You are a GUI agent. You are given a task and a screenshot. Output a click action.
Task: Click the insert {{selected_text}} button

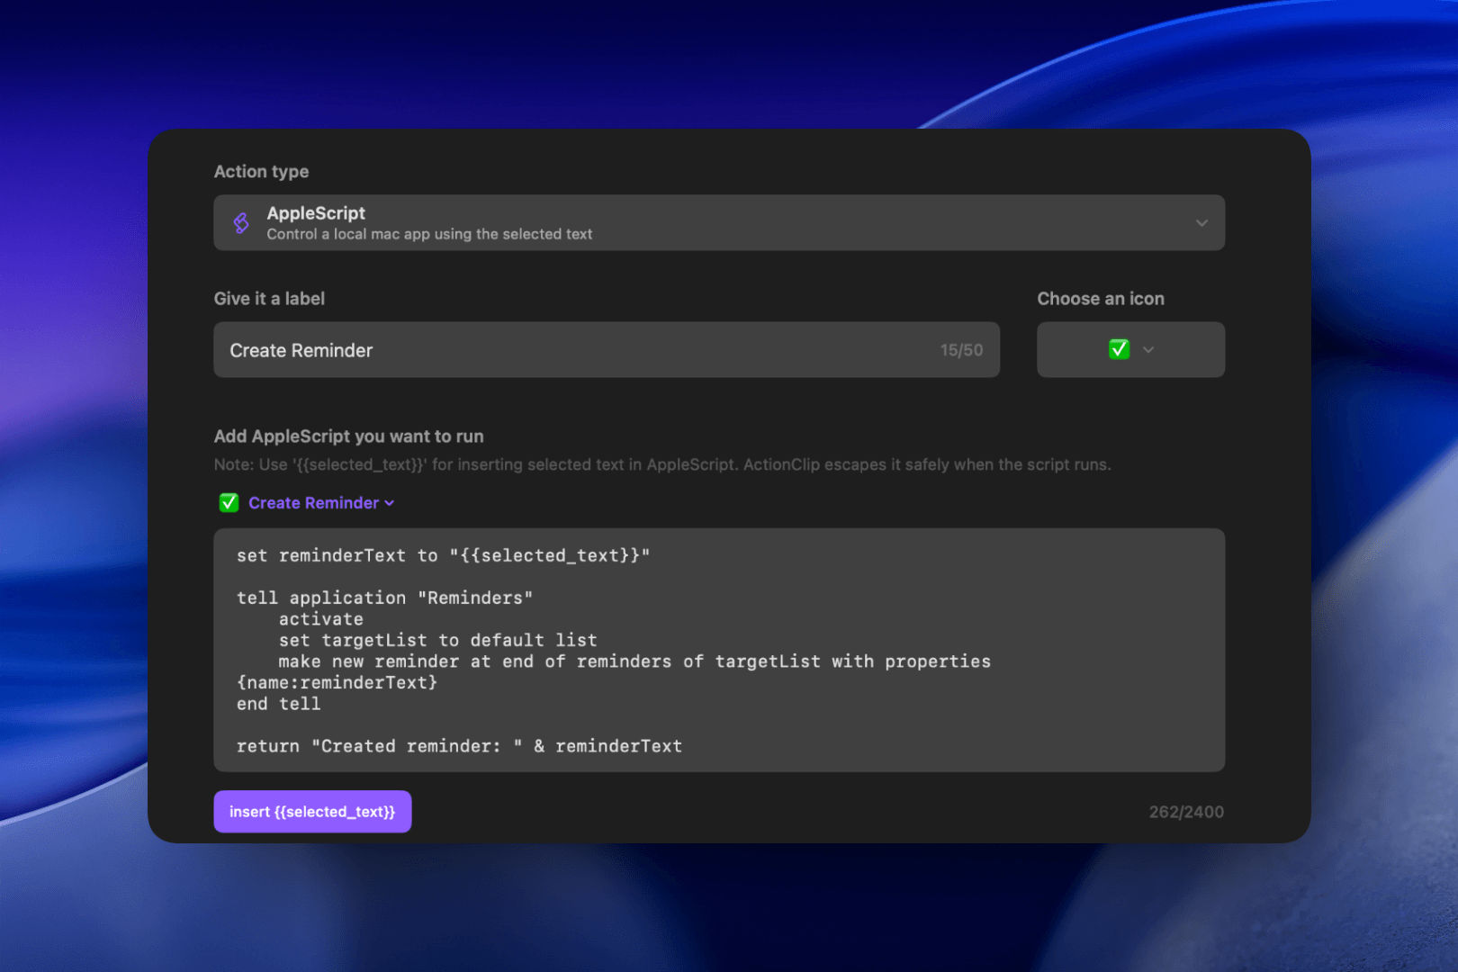coord(312,812)
